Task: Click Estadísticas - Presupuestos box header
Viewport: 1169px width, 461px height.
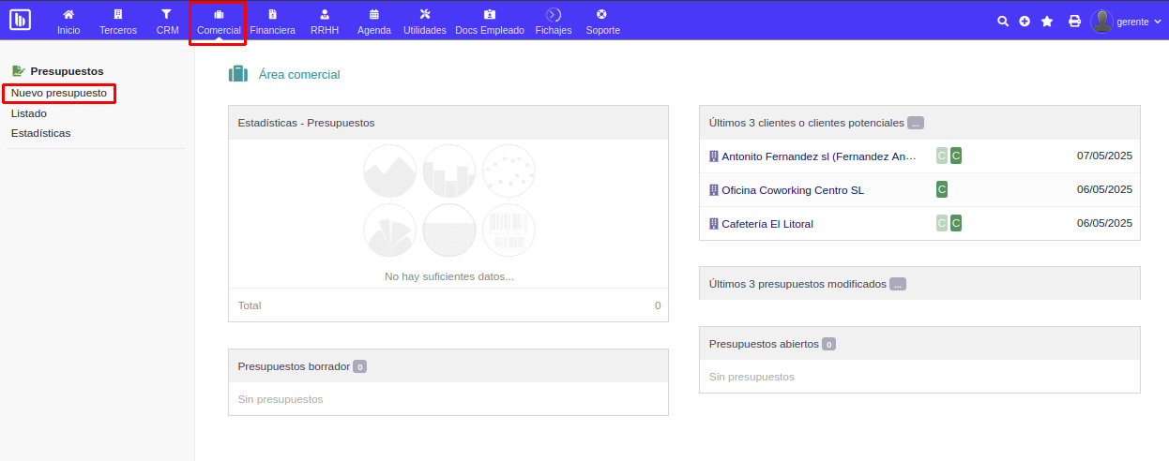Action: (448, 123)
